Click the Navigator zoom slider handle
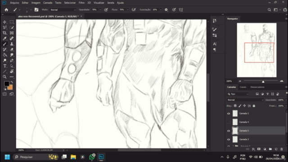This screenshot has height=162, width=288. click(x=263, y=81)
